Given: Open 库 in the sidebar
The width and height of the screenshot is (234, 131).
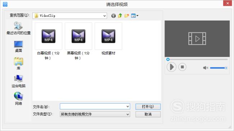Looking at the screenshot, I should [x=18, y=64].
